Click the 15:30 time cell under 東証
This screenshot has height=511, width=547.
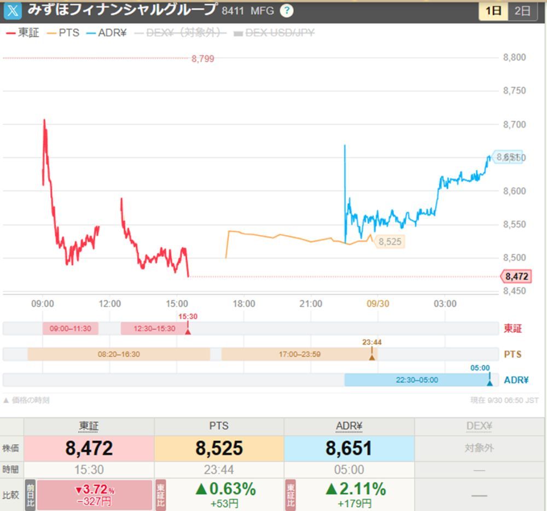(x=89, y=470)
